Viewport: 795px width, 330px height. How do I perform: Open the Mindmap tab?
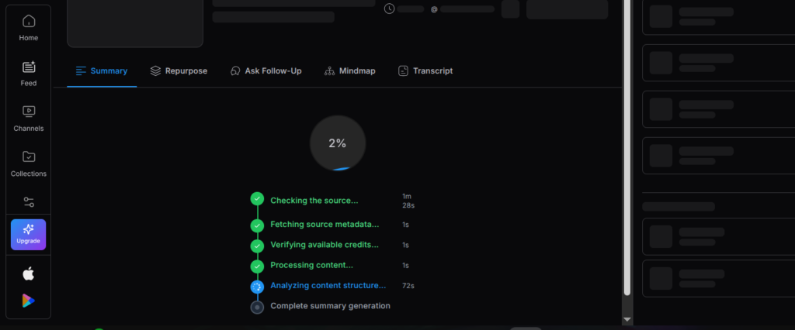tap(349, 71)
